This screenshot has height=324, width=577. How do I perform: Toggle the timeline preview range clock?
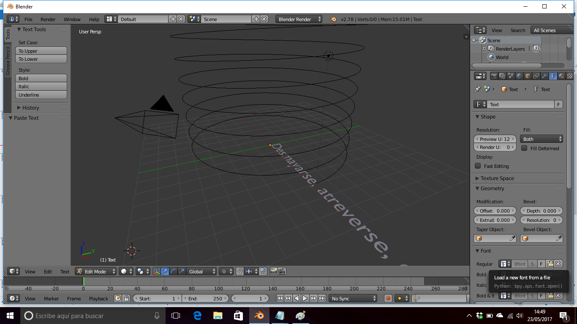118,298
